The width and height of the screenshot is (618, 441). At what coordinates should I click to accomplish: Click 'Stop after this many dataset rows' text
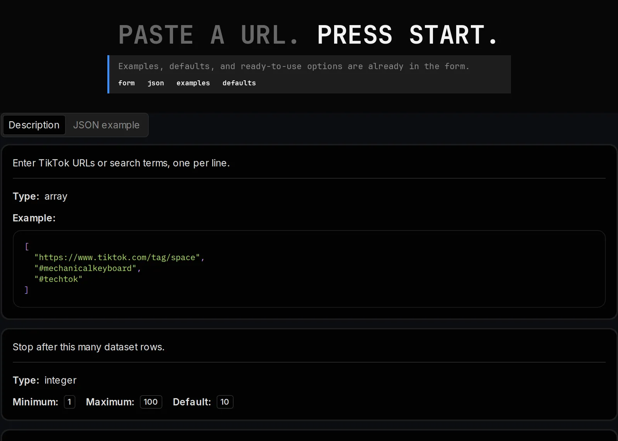pos(88,347)
